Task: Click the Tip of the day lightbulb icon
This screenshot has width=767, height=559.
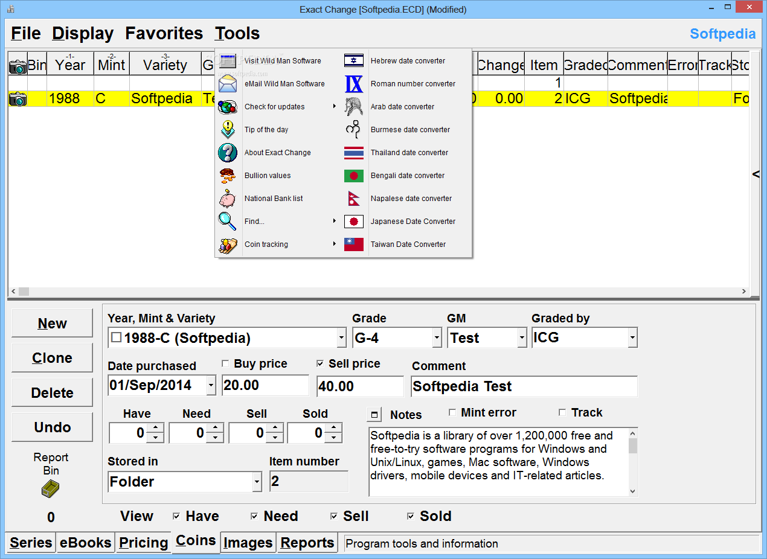Action: (x=228, y=130)
